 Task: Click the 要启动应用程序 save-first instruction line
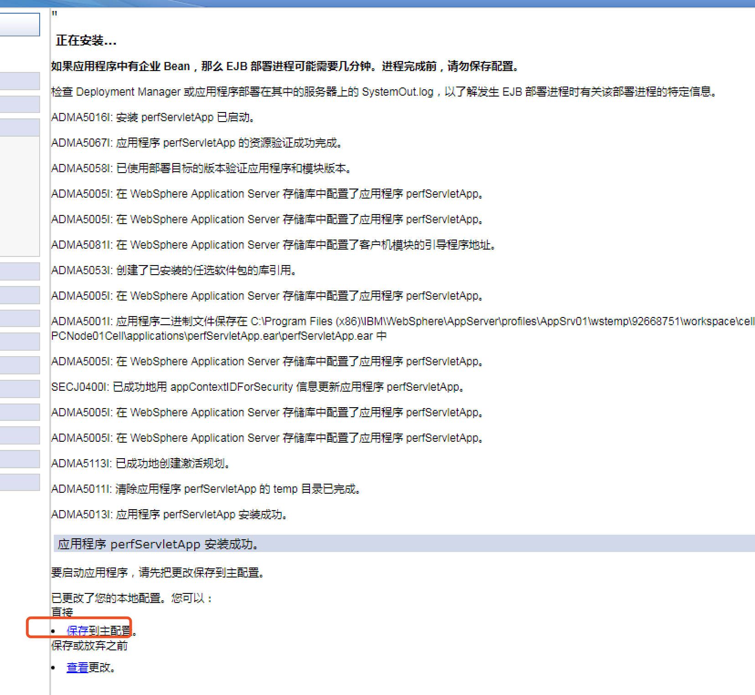coord(158,572)
